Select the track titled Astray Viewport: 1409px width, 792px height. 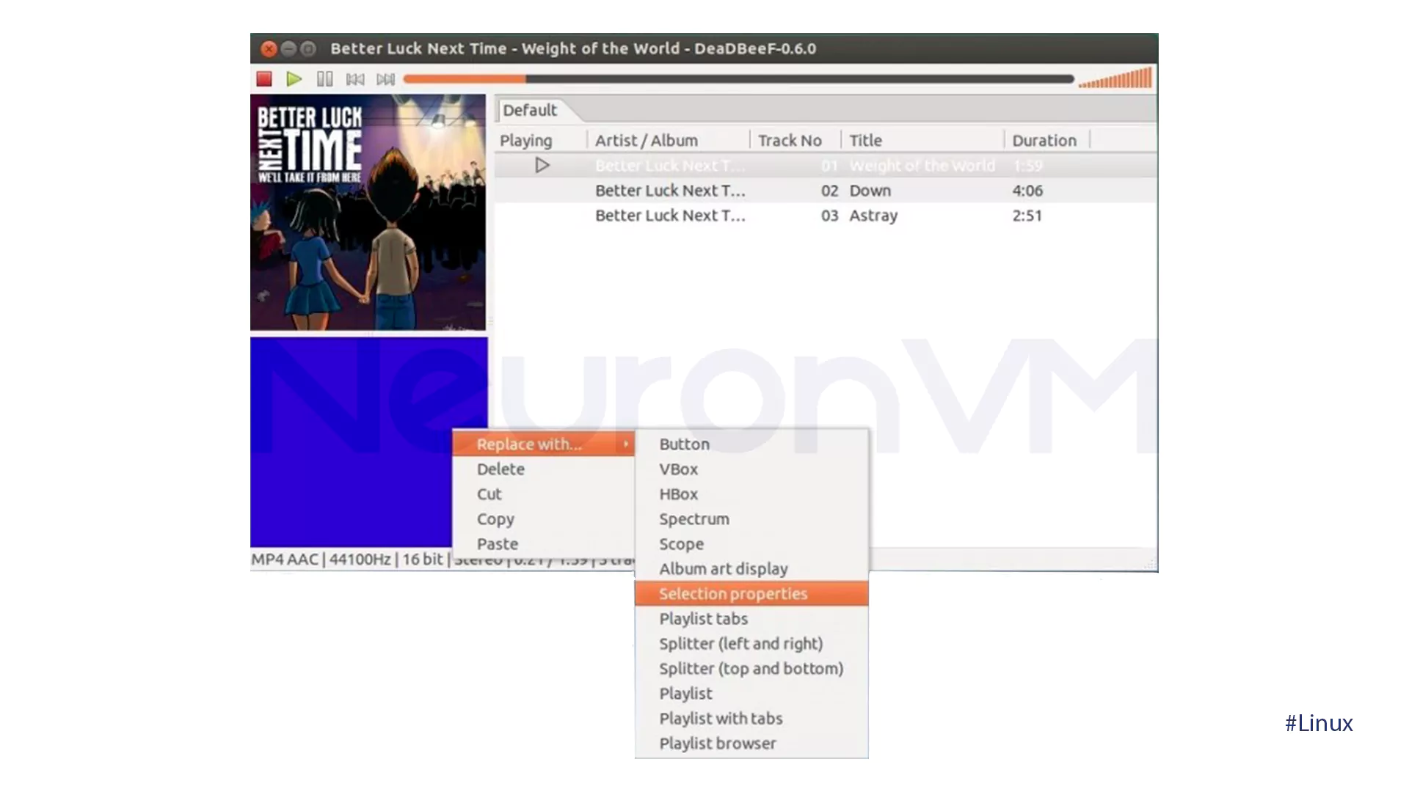[x=826, y=216]
